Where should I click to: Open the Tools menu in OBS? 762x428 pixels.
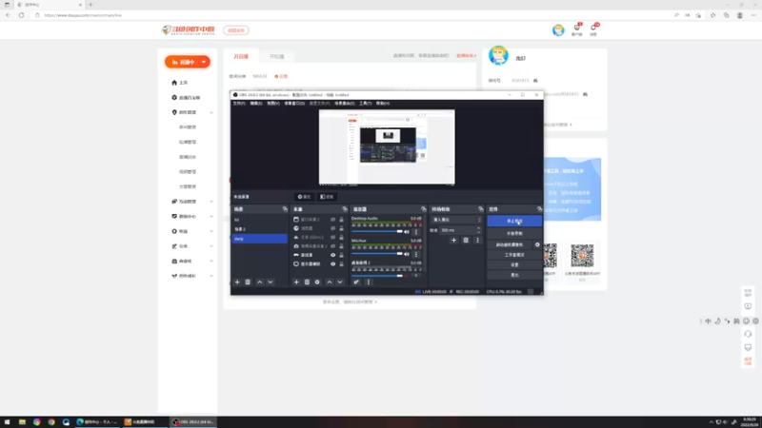(x=366, y=104)
